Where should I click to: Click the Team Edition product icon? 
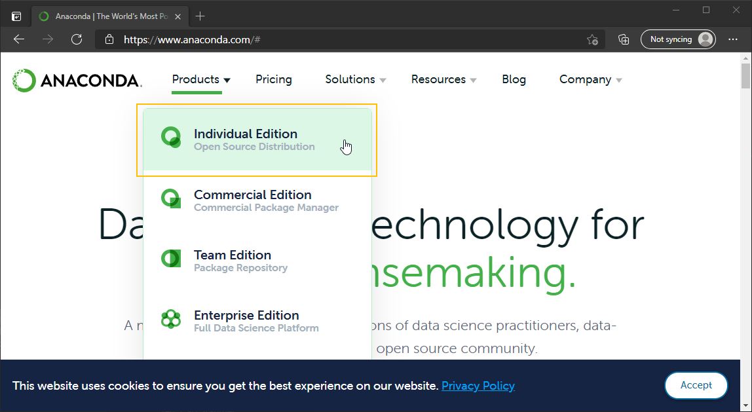(x=171, y=259)
